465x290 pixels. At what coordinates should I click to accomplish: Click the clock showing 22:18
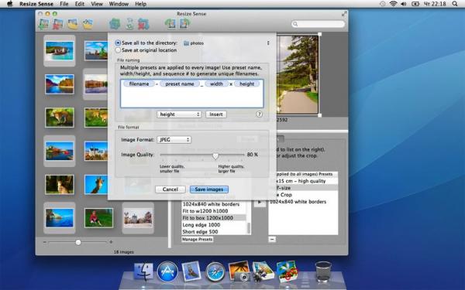click(435, 4)
